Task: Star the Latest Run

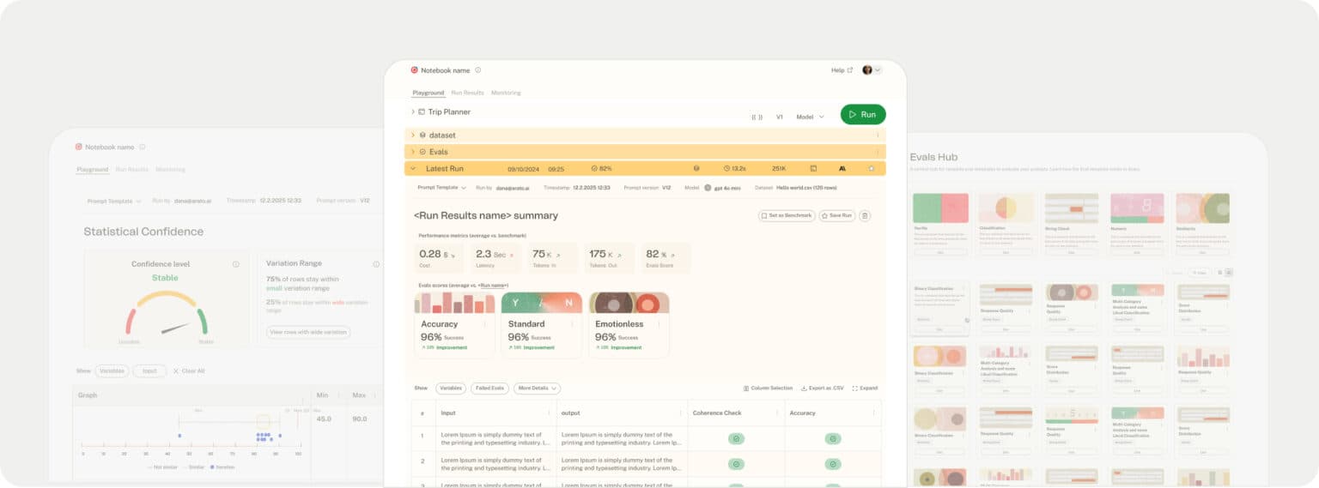Action: pyautogui.click(x=871, y=169)
